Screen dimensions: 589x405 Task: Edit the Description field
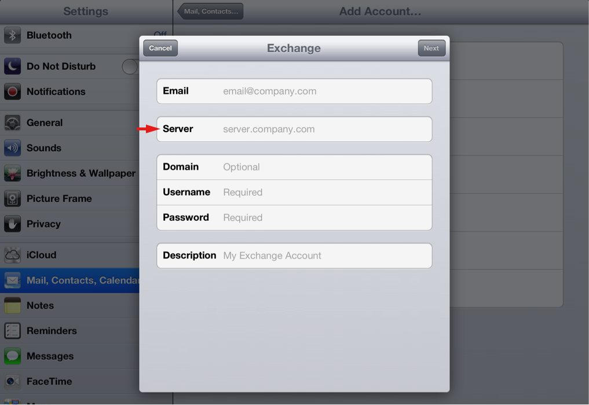(x=324, y=256)
